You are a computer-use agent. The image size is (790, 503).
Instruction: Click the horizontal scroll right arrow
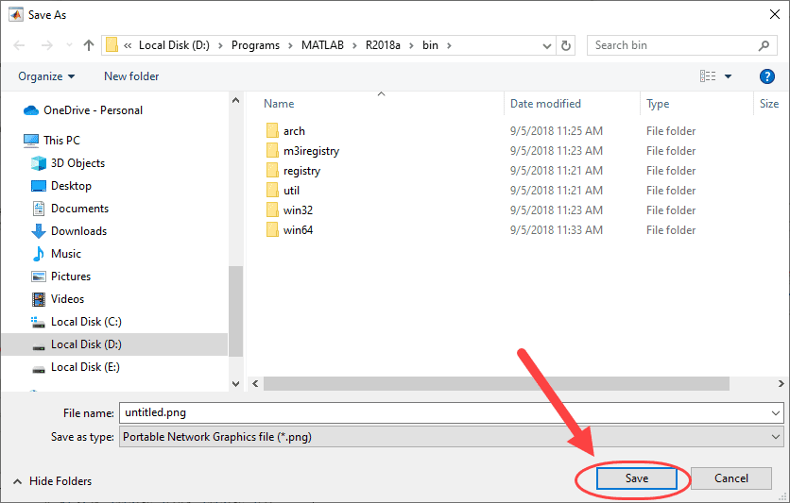[x=781, y=384]
